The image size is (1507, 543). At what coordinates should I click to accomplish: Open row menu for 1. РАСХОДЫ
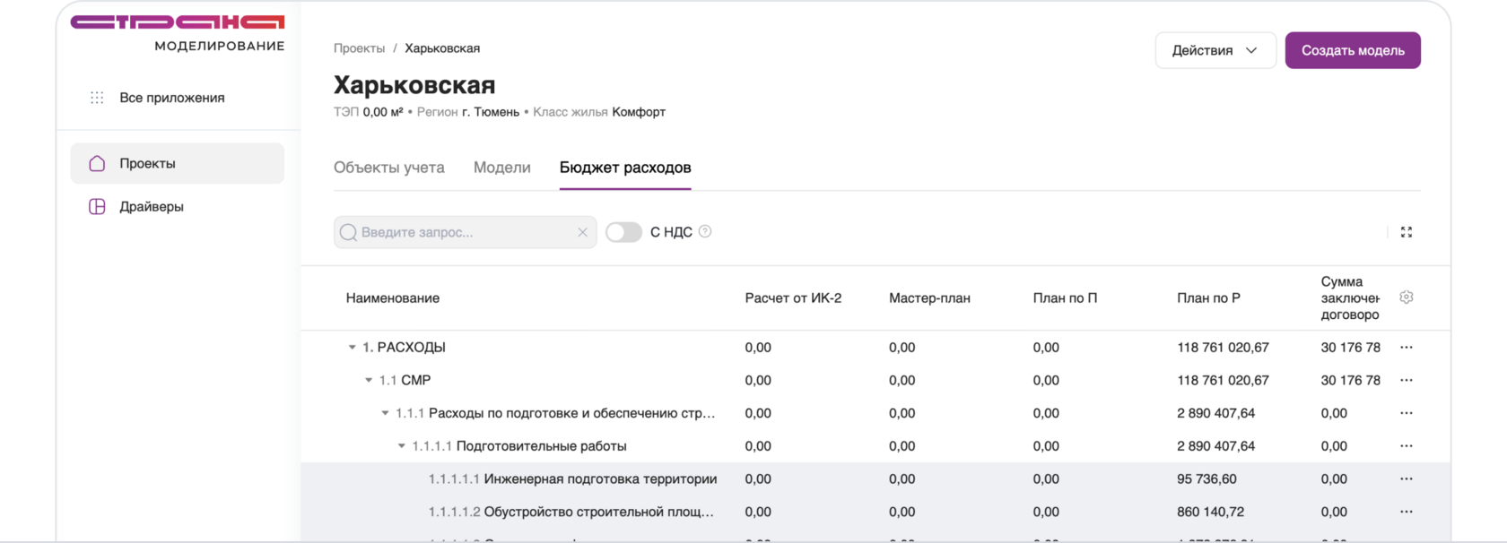point(1406,348)
